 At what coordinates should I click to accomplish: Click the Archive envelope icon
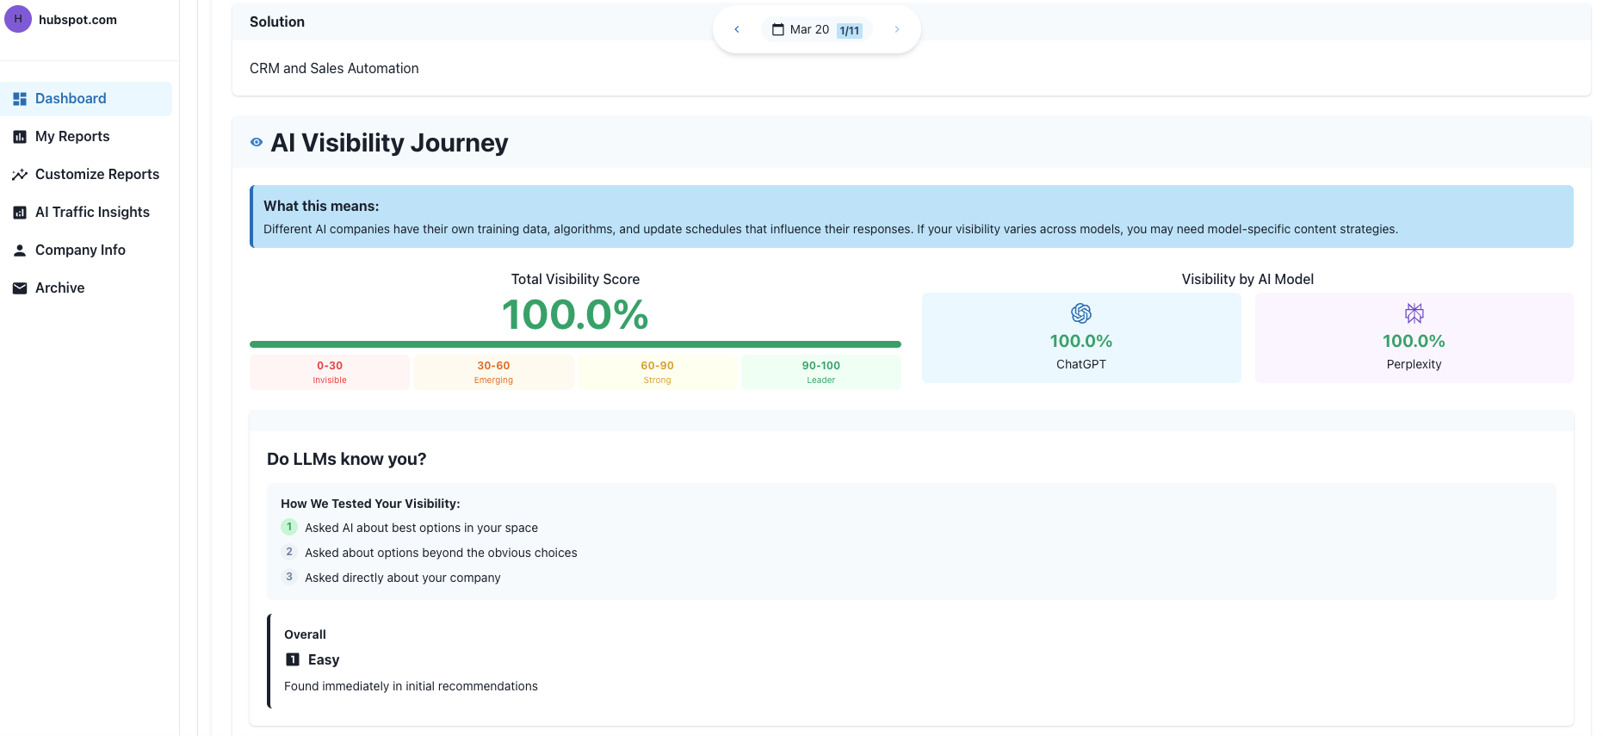pos(20,288)
